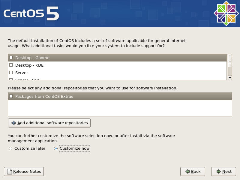
Task: Click the CentOS 5 banner title
Action: pos(31,13)
